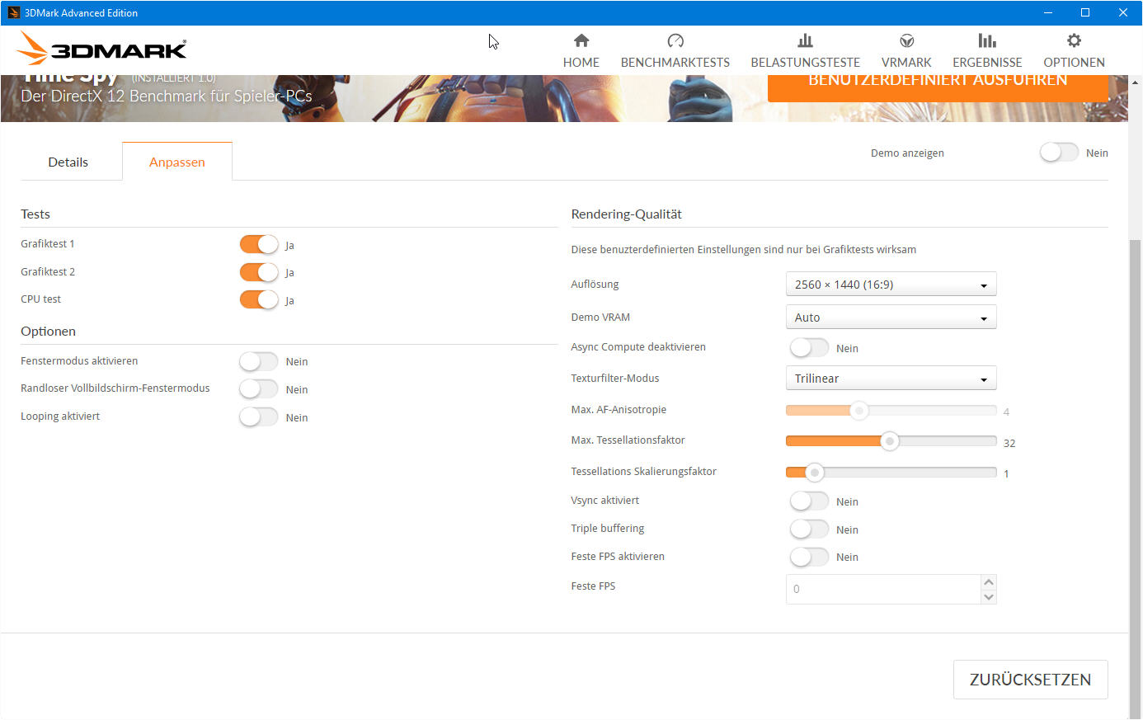Screen dimensions: 1143x720
Task: Click the Belastungsteste bar chart icon
Action: coord(805,40)
